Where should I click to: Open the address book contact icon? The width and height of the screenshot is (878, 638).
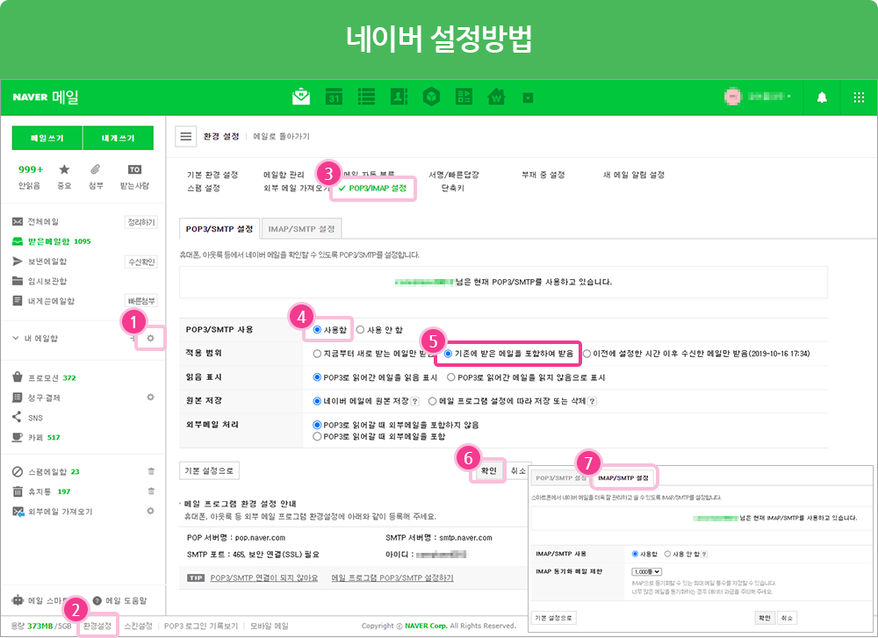pyautogui.click(x=399, y=97)
